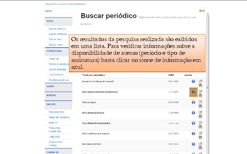Click orange-marked document icon for ACS chemical biology
The width and height of the screenshot is (247, 154).
click(200, 112)
